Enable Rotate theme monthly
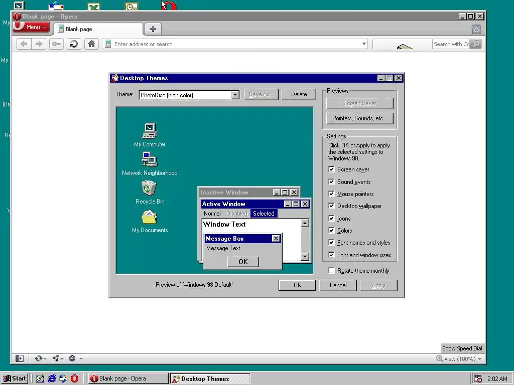This screenshot has height=385, width=514. click(331, 270)
